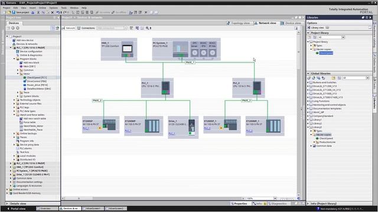The height and width of the screenshot is (212, 378).
Task: Open the Global libraries filter dropdown
Action: point(367,78)
